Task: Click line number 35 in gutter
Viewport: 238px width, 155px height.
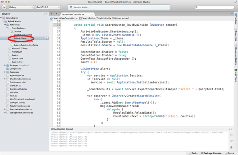Action: point(58,25)
